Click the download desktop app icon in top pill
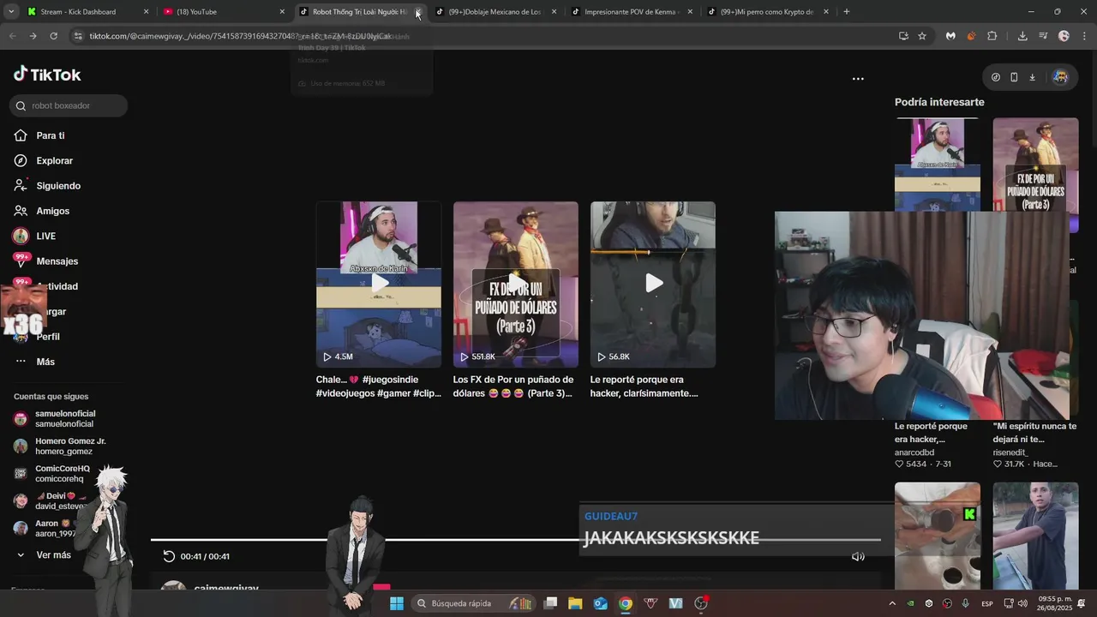This screenshot has height=617, width=1097. click(x=1032, y=77)
